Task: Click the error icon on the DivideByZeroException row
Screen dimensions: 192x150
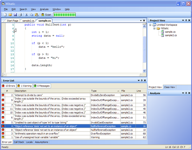Action: click(x=3, y=95)
